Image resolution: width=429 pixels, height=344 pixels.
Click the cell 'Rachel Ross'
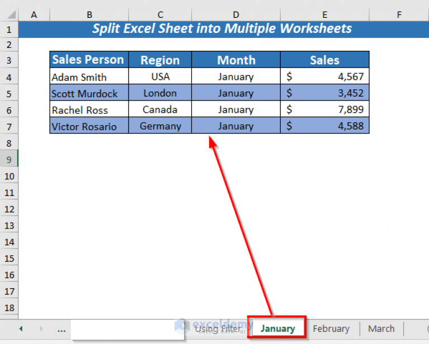89,109
